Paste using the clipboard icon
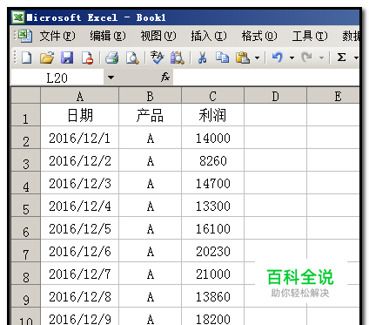This screenshot has width=369, height=325. coord(243,58)
